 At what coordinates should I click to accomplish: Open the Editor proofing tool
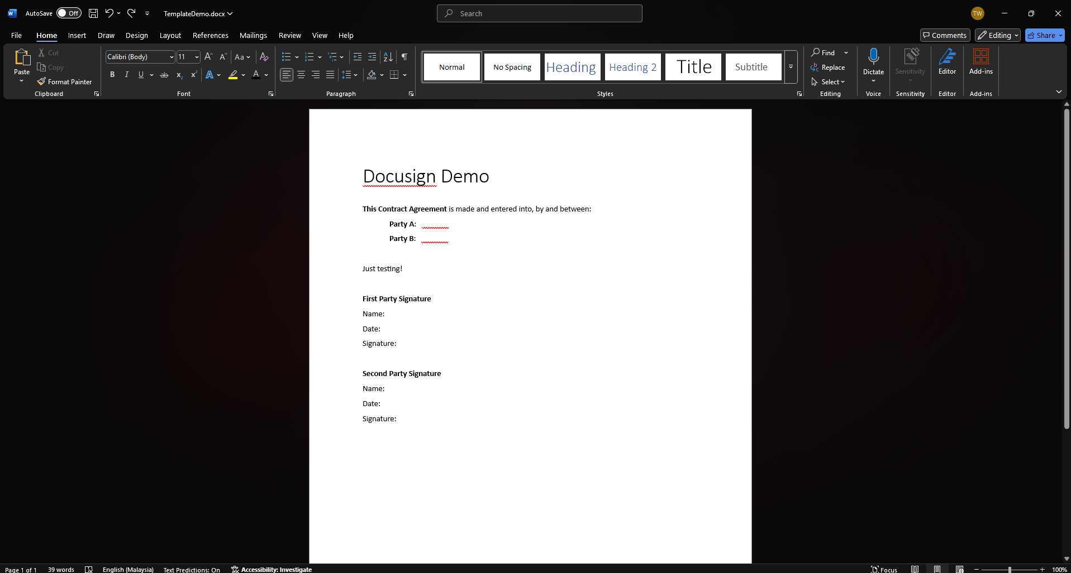tap(947, 61)
